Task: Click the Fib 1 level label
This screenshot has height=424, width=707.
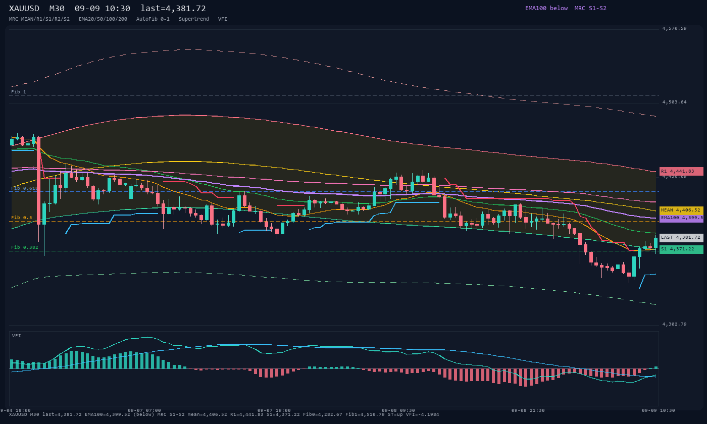Action: point(19,92)
